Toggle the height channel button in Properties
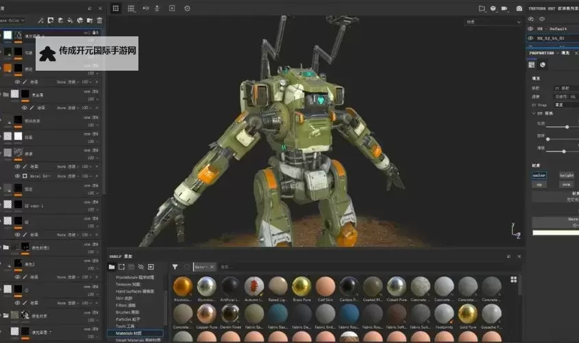 click(x=567, y=175)
